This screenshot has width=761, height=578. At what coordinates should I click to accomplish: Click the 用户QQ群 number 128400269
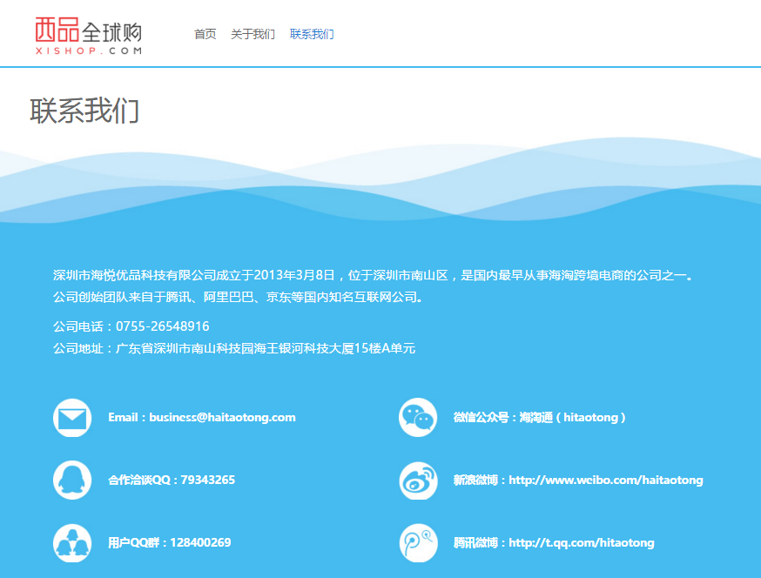200,542
